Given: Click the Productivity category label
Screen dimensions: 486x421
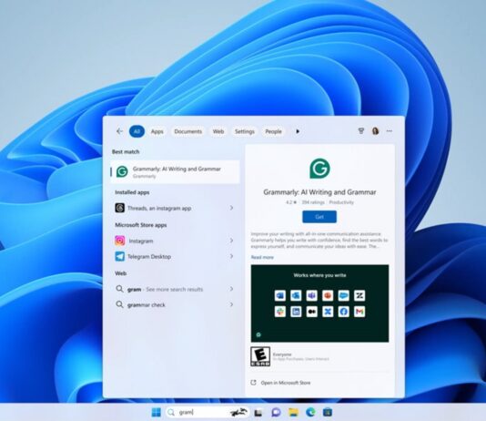Looking at the screenshot, I should click(x=341, y=202).
